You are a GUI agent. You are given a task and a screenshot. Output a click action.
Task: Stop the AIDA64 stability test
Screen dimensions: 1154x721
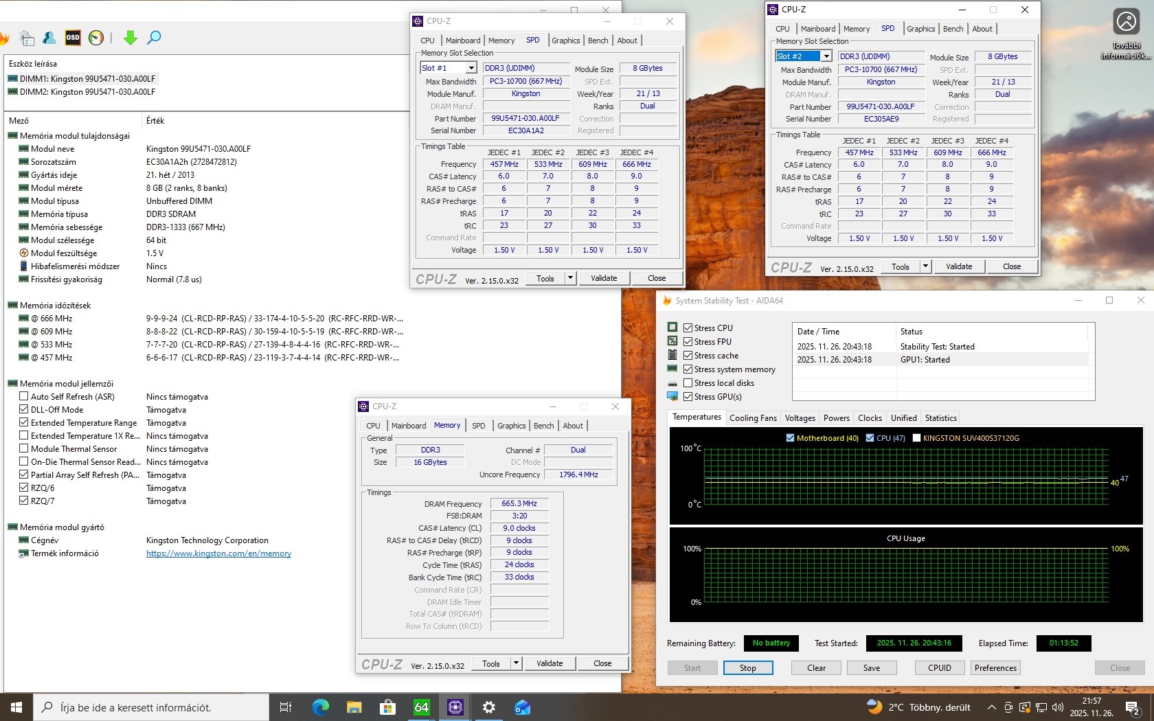coord(747,667)
